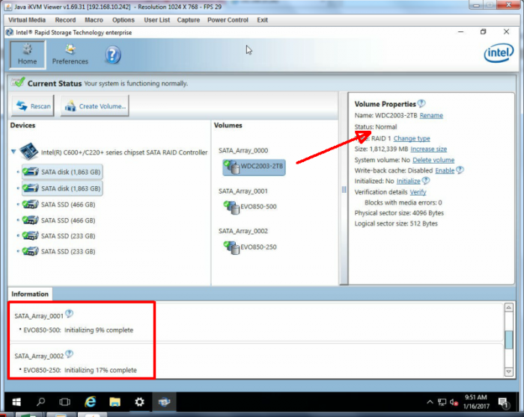Launch Internet Explorer from the taskbar
524x417 pixels.
90,402
